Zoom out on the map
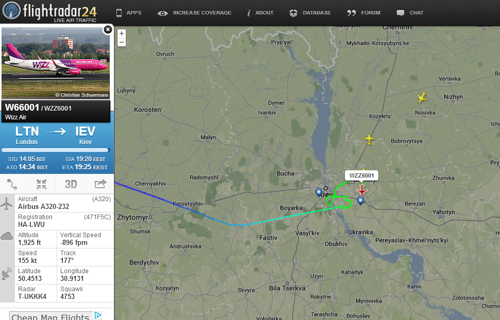Viewport: 500px width, 320px height. point(122,42)
